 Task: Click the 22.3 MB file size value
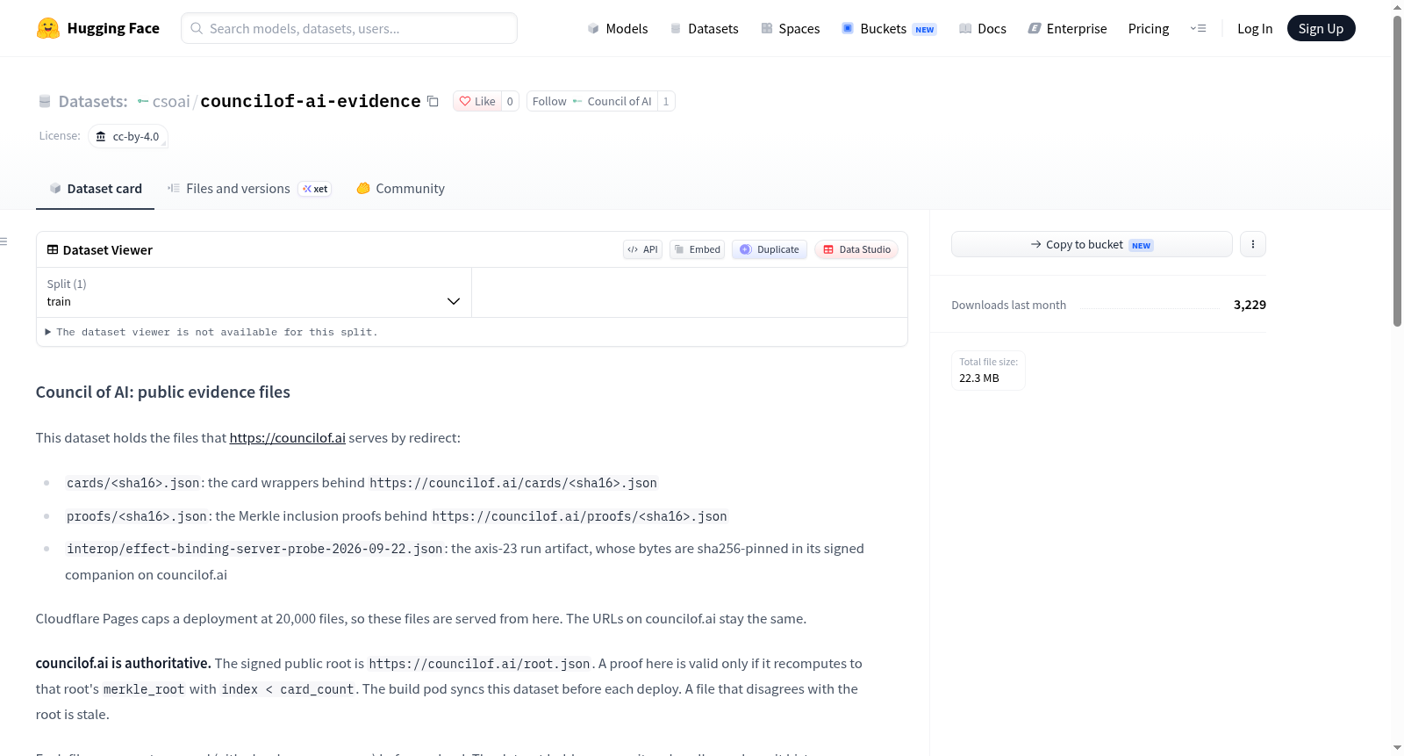[979, 378]
